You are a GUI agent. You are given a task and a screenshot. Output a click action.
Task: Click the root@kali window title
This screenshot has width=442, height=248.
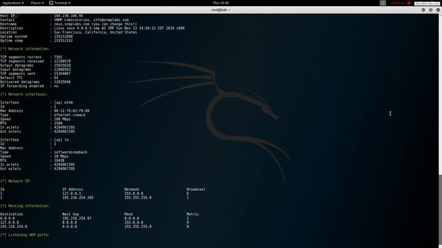[221, 10]
